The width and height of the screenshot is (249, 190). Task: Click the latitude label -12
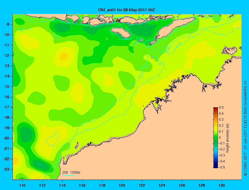[x=6, y=56]
